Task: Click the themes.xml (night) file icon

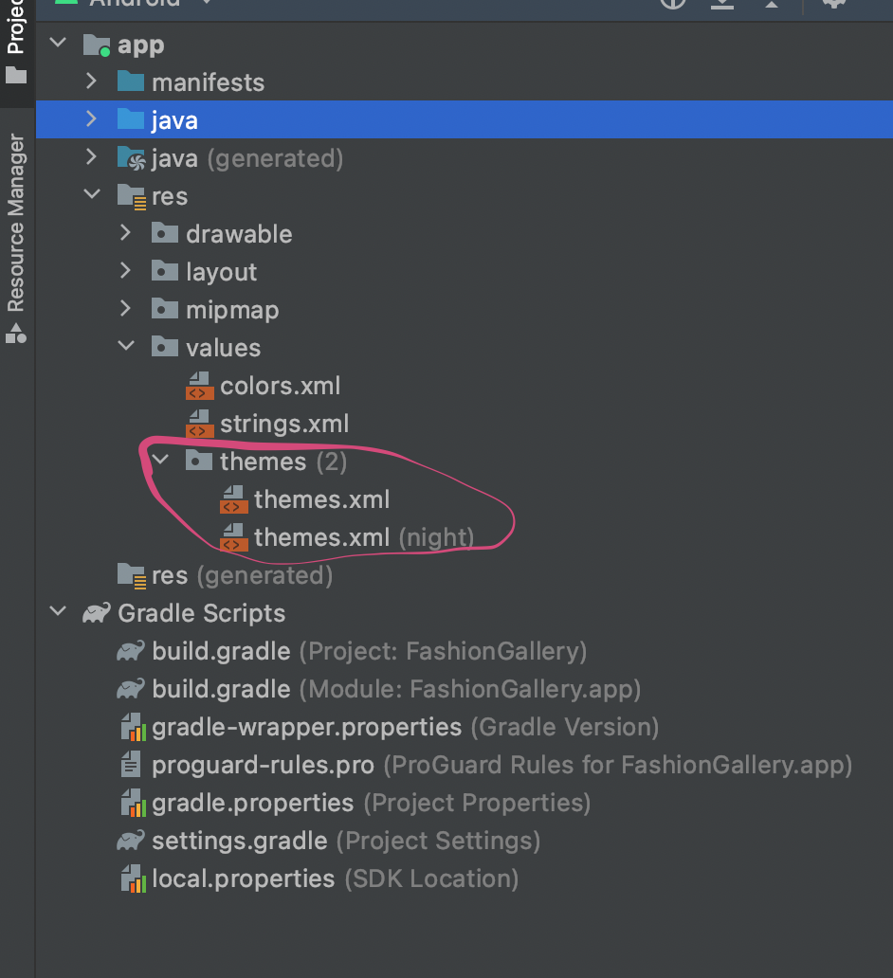Action: (x=232, y=537)
